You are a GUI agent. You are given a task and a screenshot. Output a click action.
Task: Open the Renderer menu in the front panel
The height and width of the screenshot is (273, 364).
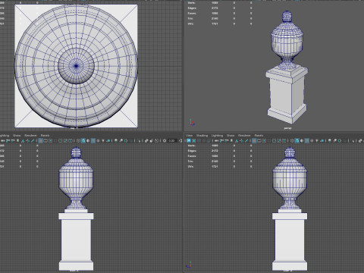click(30, 136)
